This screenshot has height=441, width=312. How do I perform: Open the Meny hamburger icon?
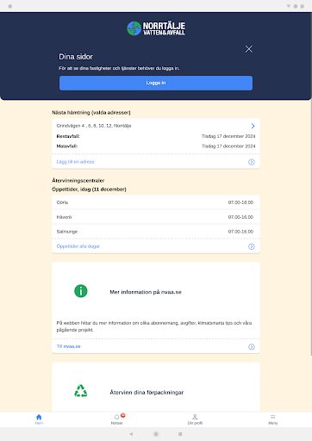tap(273, 419)
